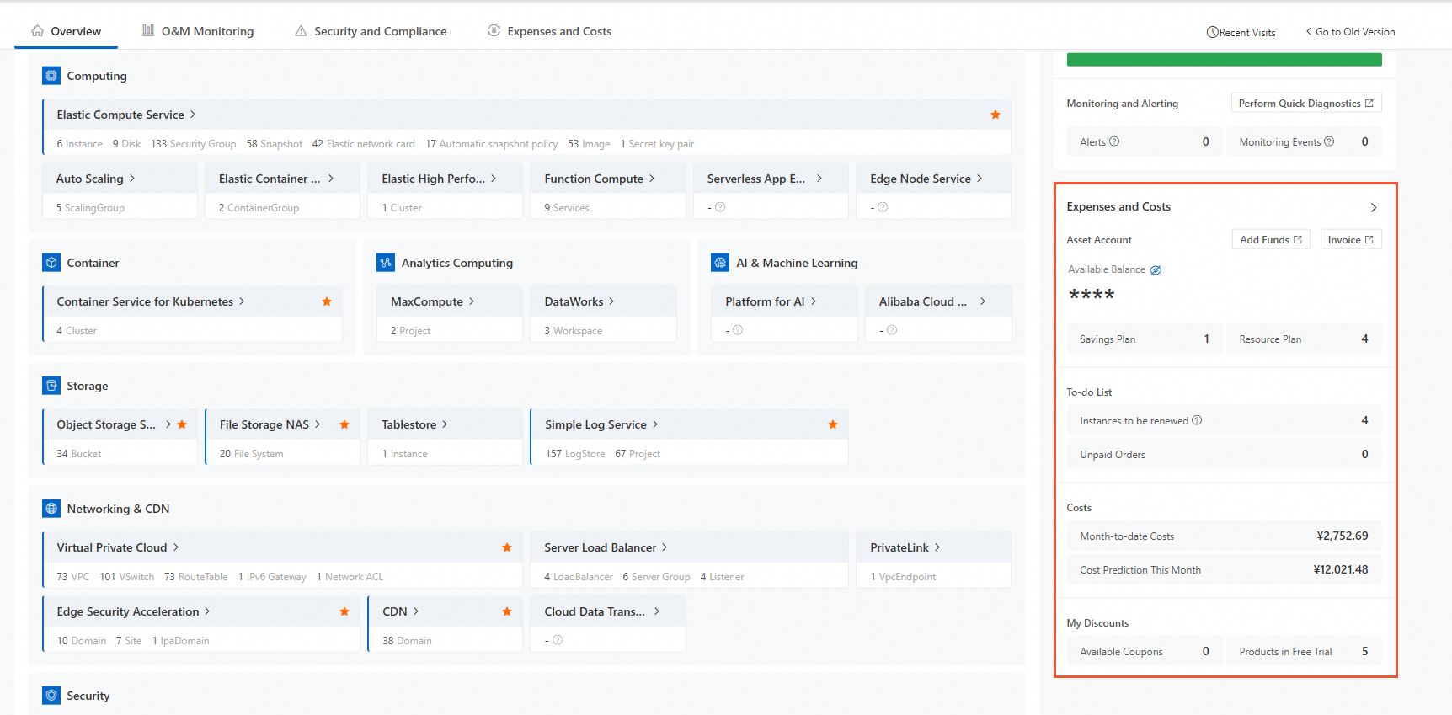Toggle favorite star on Container Service for Kubernetes

[327, 301]
